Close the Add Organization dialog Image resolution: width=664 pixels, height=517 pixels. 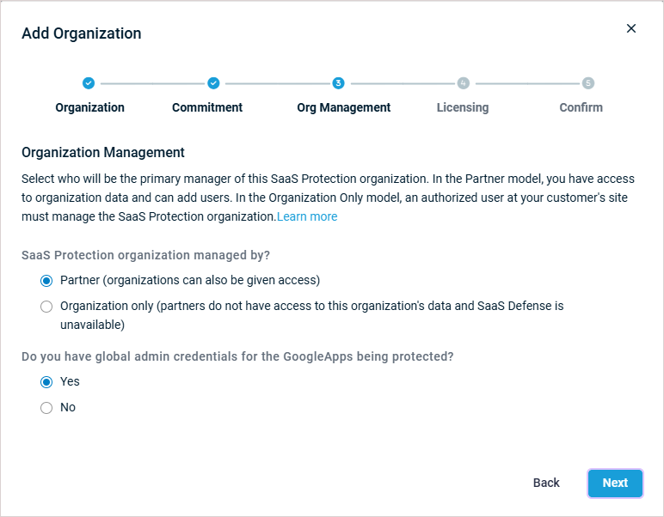coord(631,28)
